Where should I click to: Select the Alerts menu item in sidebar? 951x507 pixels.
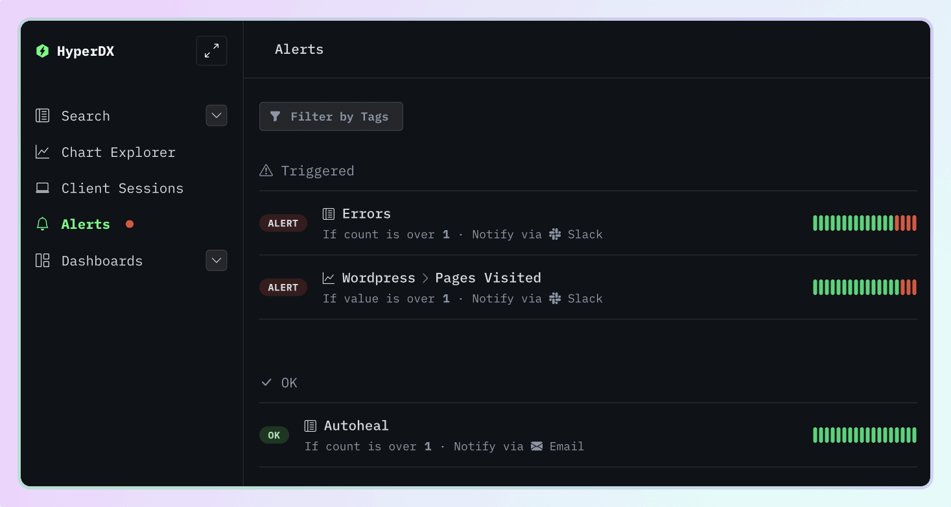click(x=85, y=224)
